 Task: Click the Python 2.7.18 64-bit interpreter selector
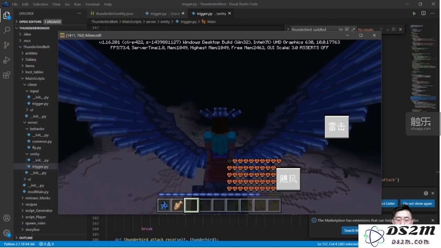pyautogui.click(x=19, y=244)
